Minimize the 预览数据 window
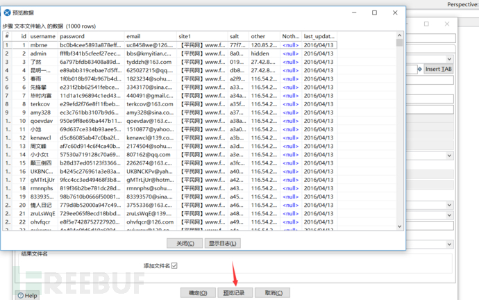 click(x=354, y=12)
